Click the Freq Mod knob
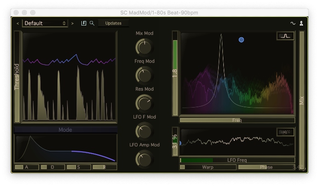 [x=144, y=74]
